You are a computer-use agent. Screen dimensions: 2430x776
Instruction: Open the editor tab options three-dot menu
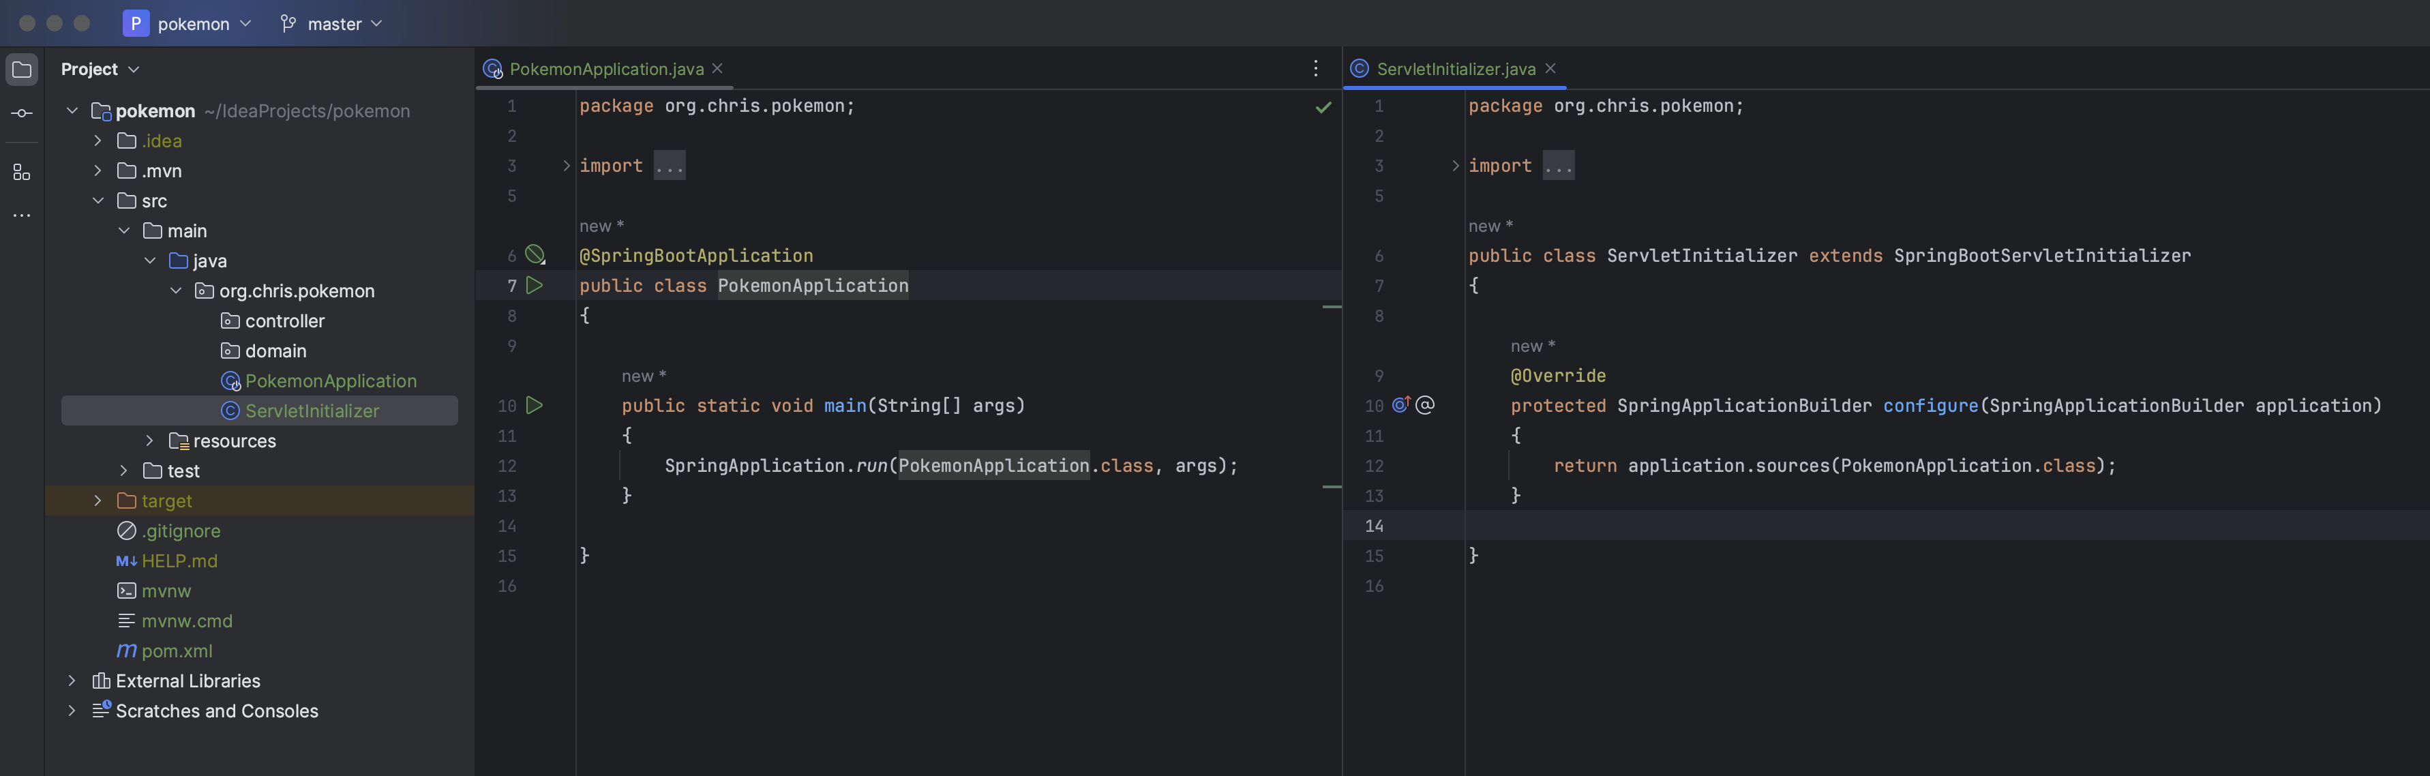click(1316, 69)
